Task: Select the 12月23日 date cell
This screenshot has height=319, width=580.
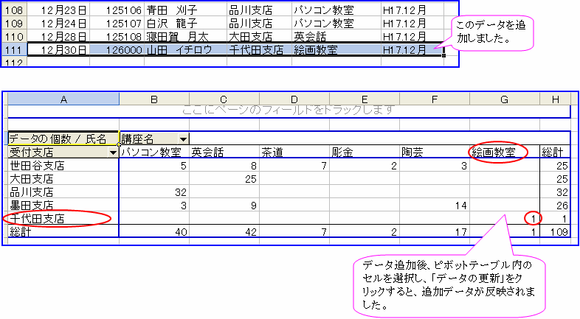Action: pos(58,10)
